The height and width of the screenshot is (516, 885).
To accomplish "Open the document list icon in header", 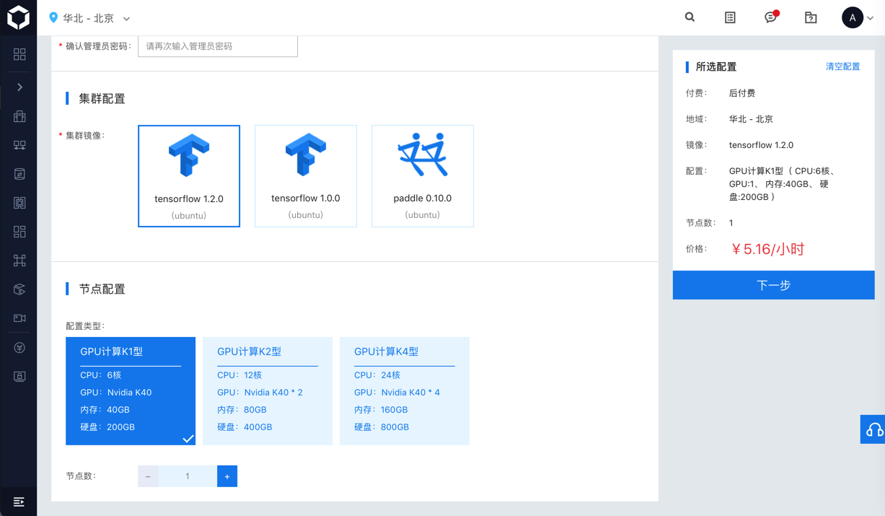I will 730,17.
